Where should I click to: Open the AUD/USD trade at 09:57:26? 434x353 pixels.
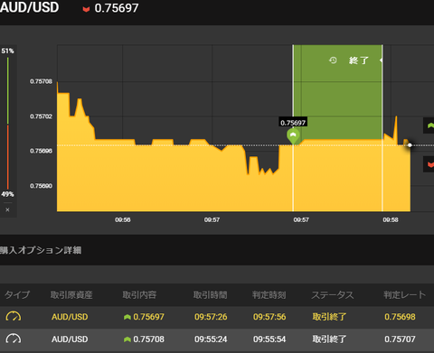pyautogui.click(x=217, y=317)
